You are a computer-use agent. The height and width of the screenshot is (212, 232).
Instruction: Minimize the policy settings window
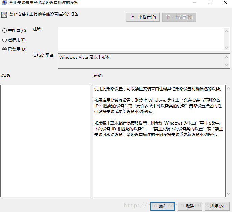195,2
